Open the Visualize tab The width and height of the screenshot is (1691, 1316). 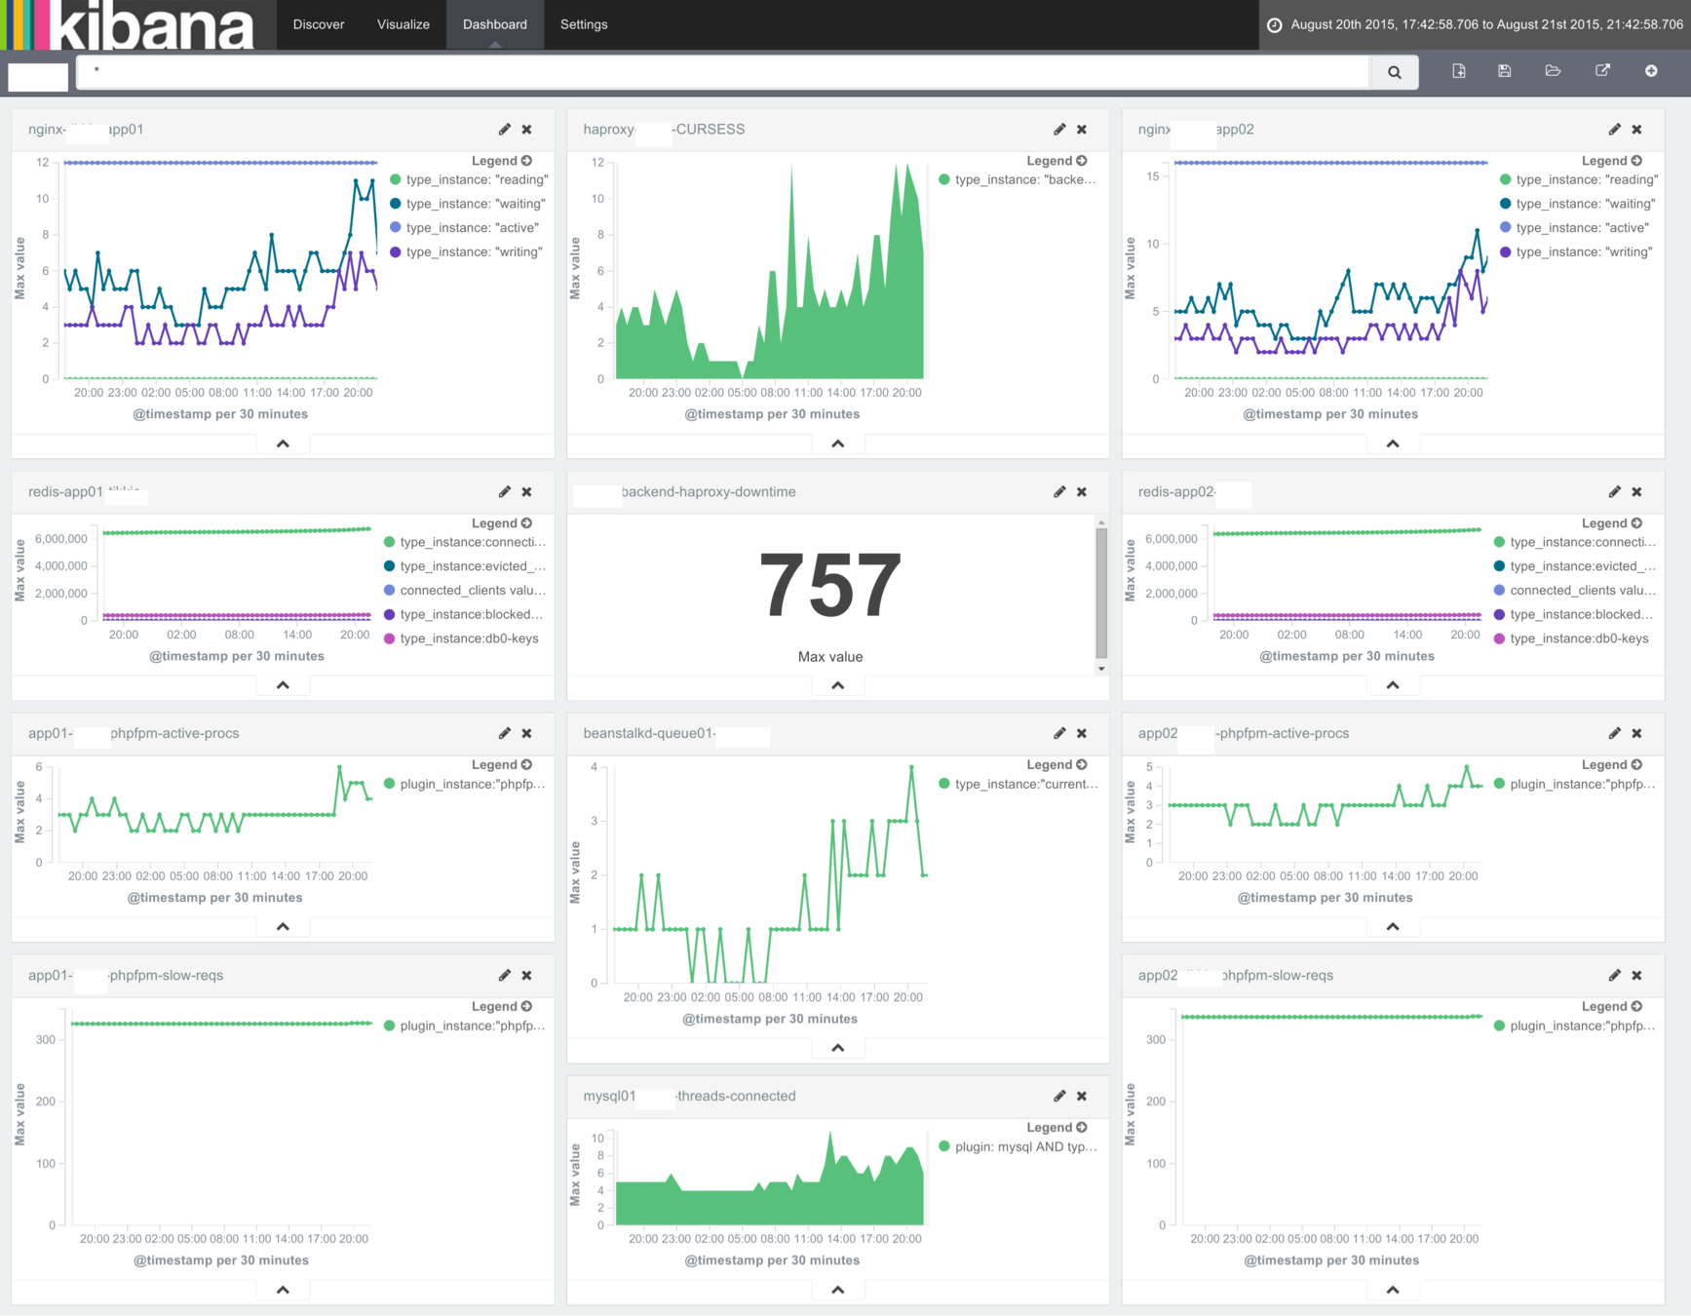[x=402, y=24]
